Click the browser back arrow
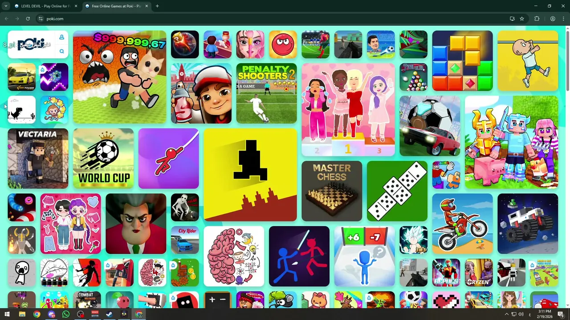Viewport: 570px width, 320px height. point(6,19)
